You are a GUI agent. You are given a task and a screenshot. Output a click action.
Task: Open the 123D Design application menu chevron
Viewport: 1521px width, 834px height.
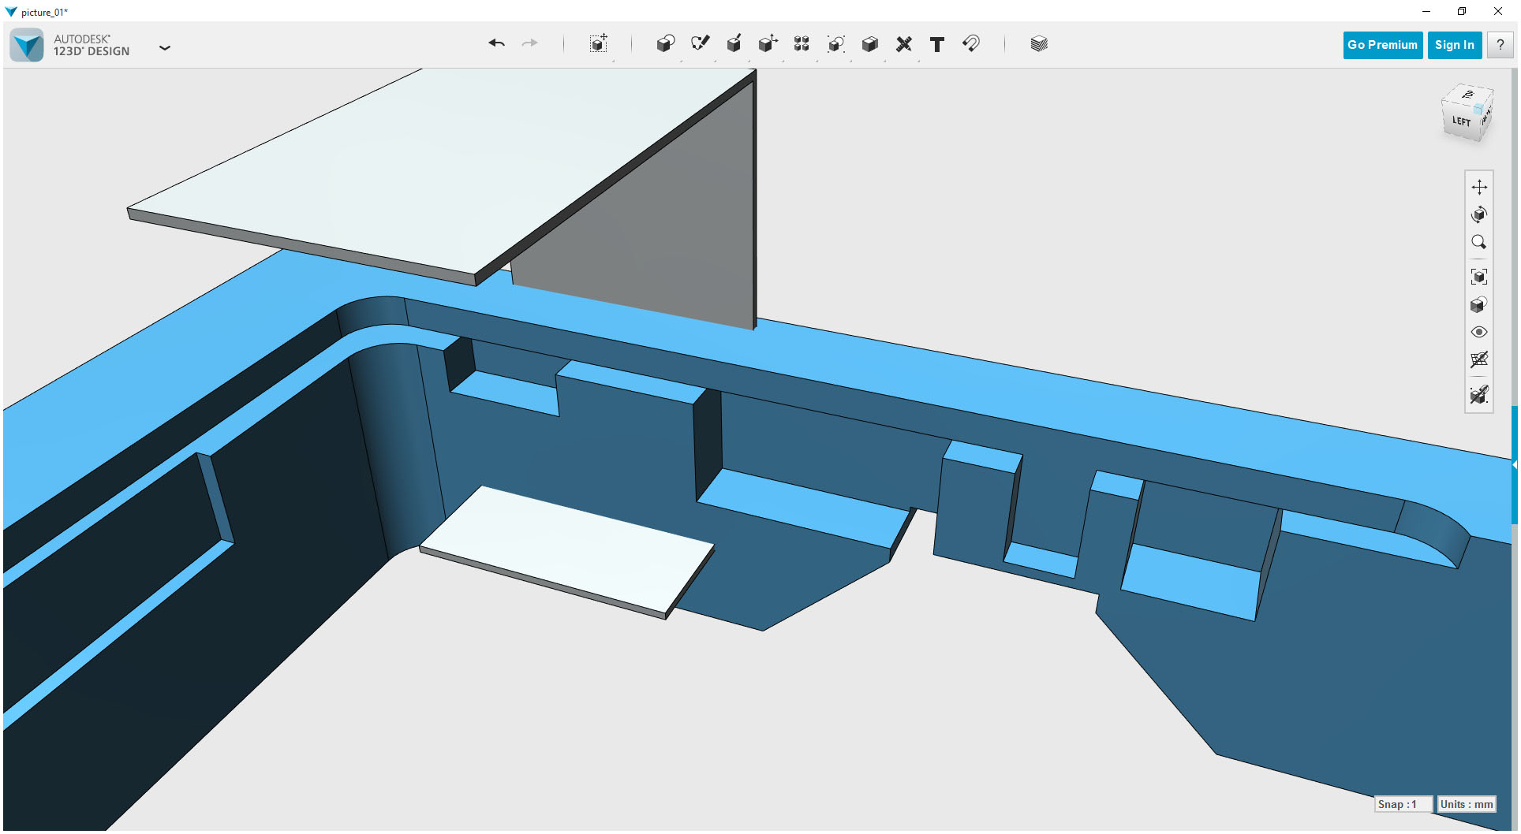coord(165,47)
